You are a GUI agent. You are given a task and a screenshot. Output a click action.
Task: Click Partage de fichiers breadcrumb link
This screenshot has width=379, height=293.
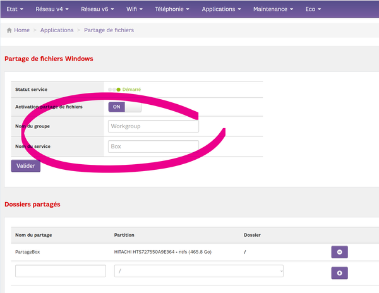coord(109,30)
